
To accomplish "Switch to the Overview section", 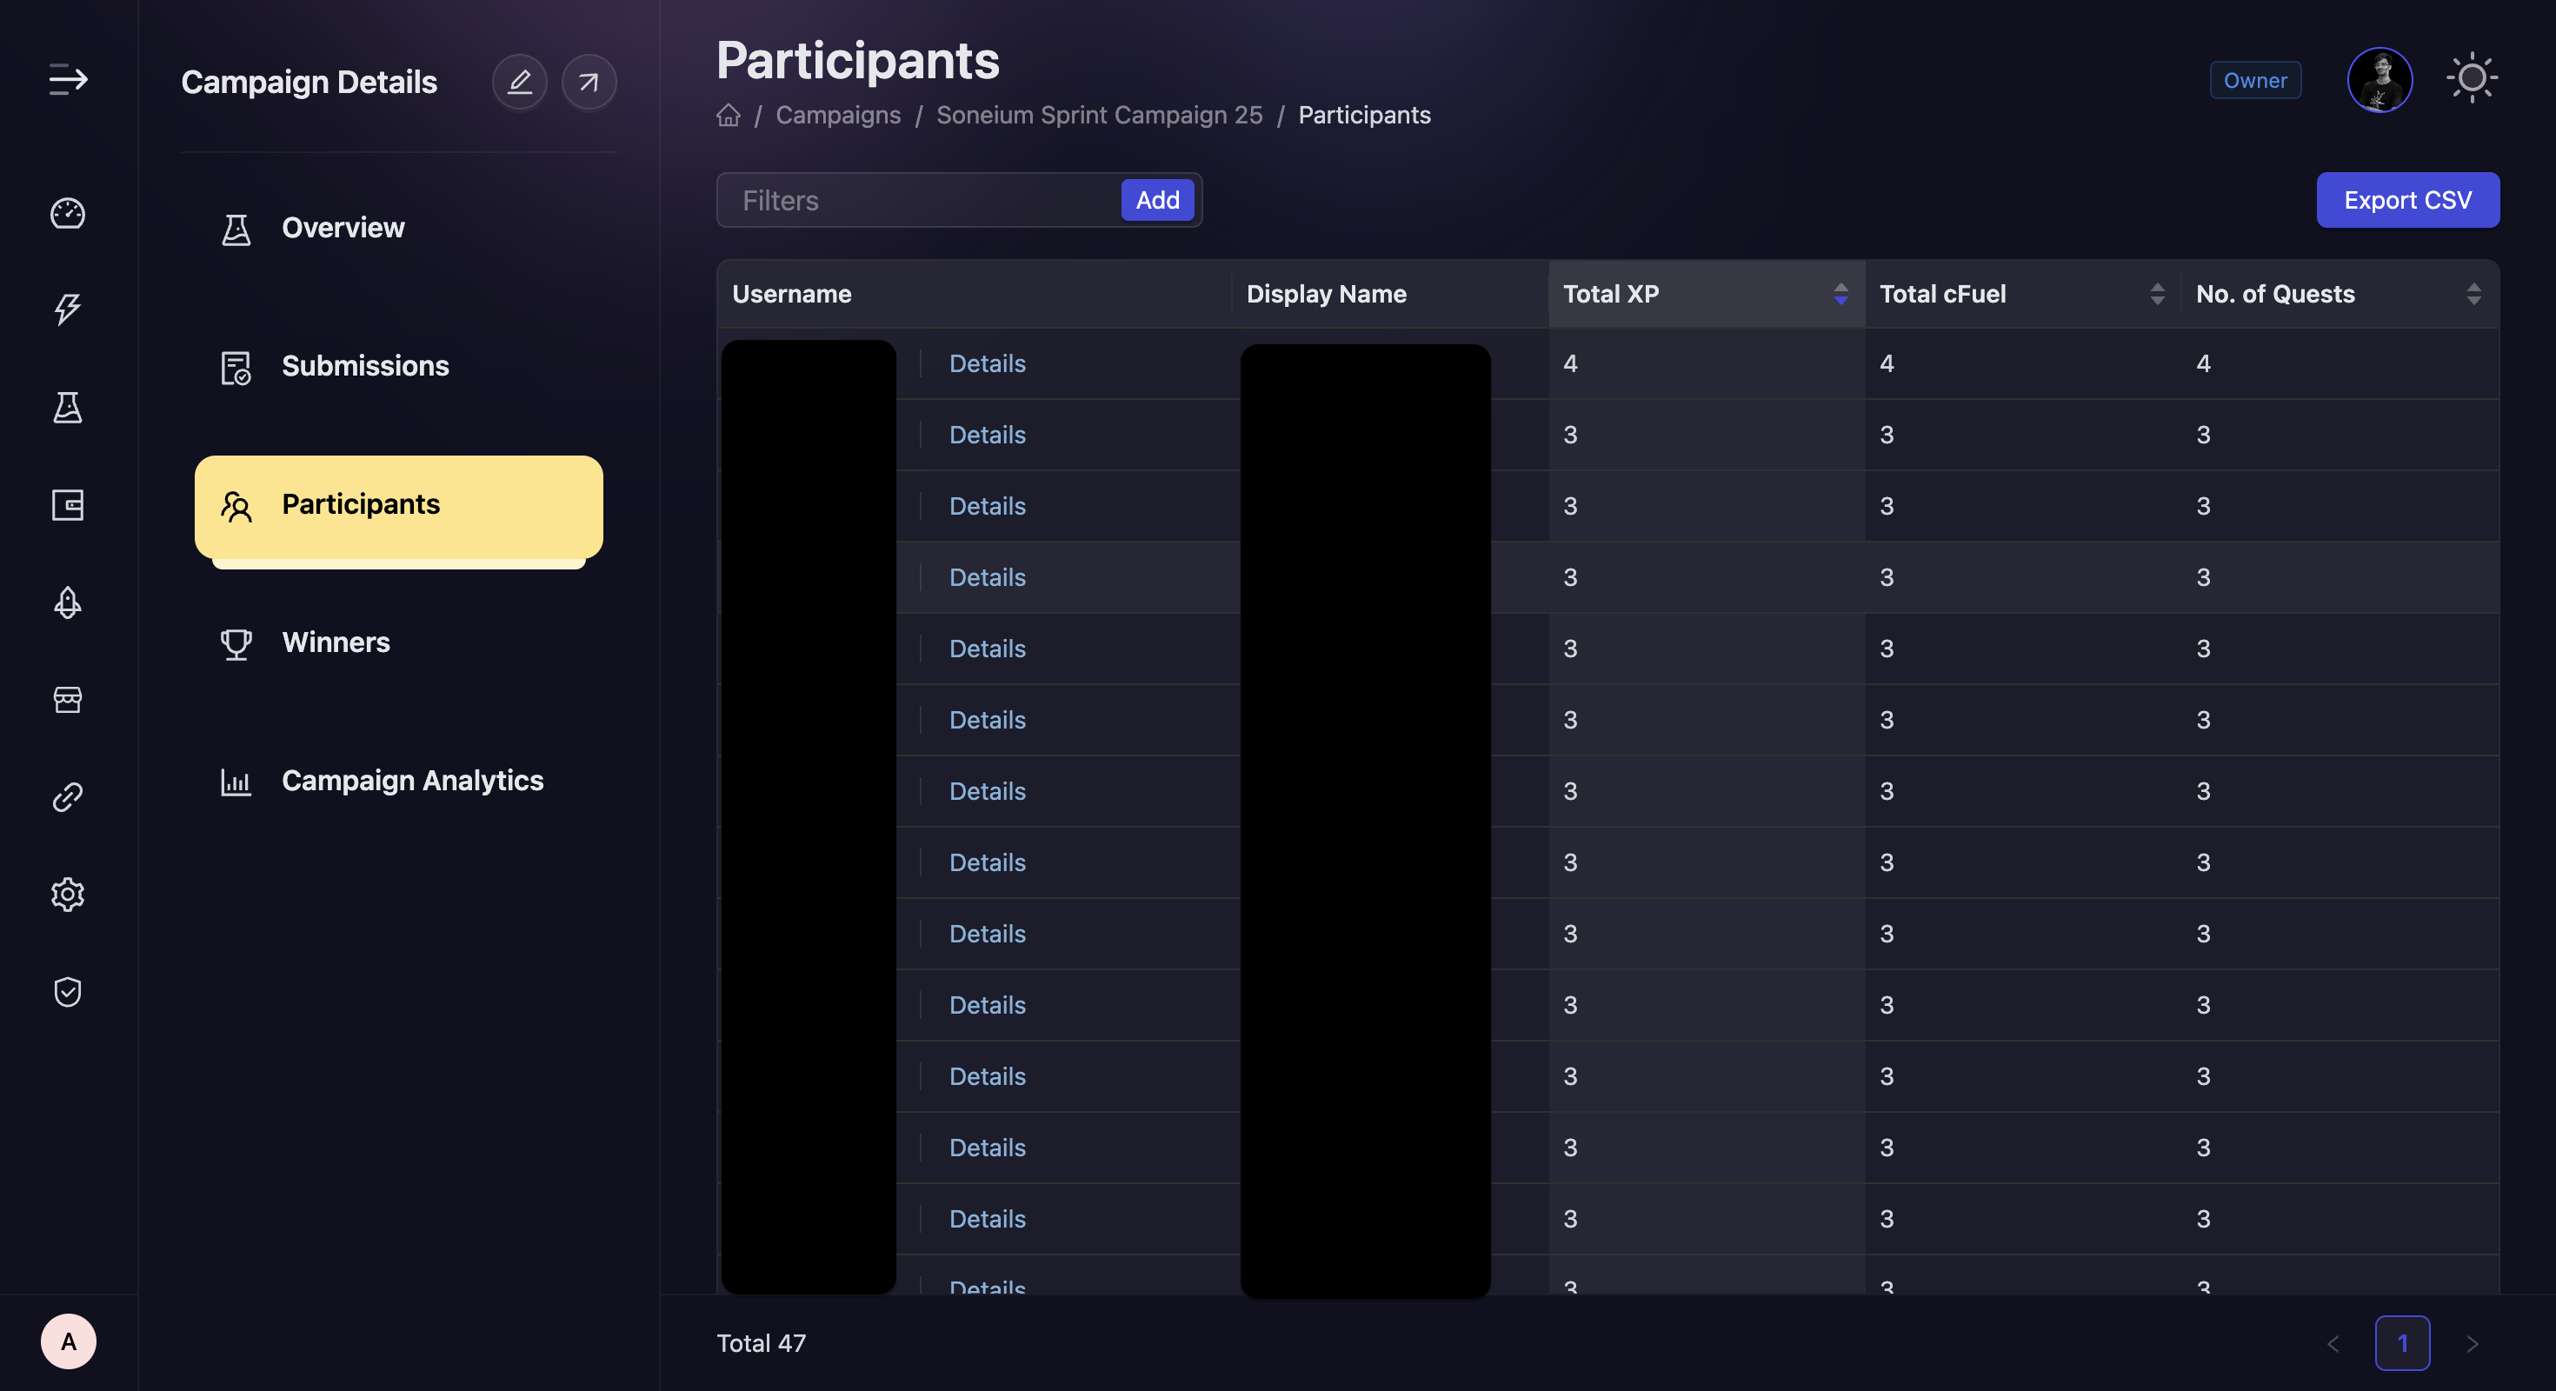I will coord(342,227).
